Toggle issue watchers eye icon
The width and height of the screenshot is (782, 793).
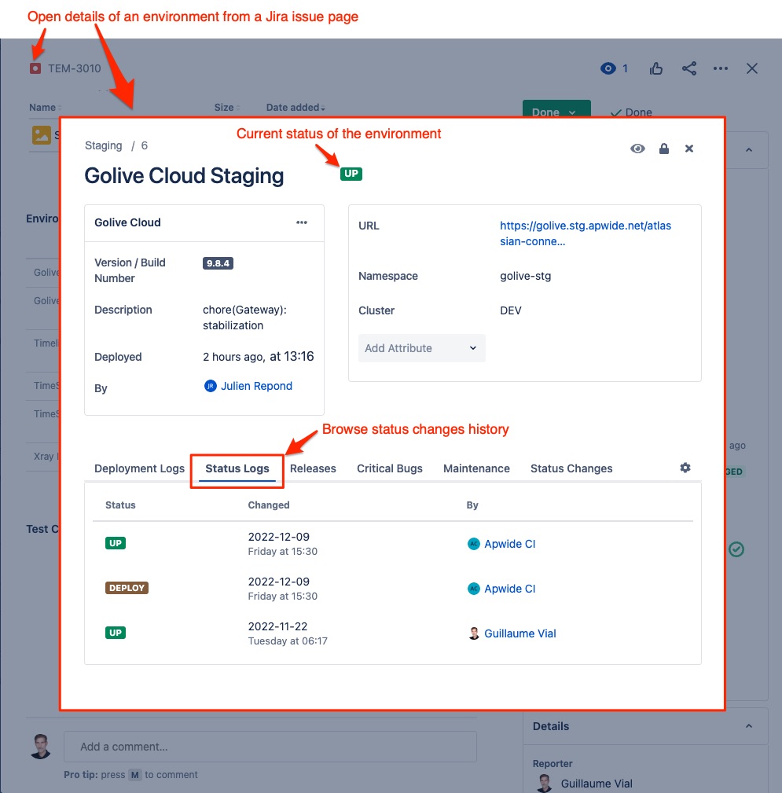(x=608, y=68)
